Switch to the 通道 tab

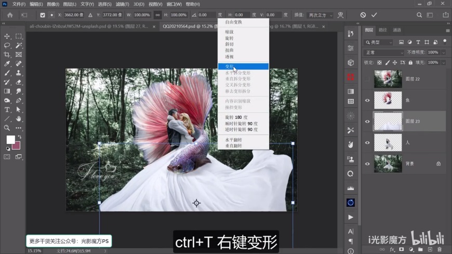397,30
